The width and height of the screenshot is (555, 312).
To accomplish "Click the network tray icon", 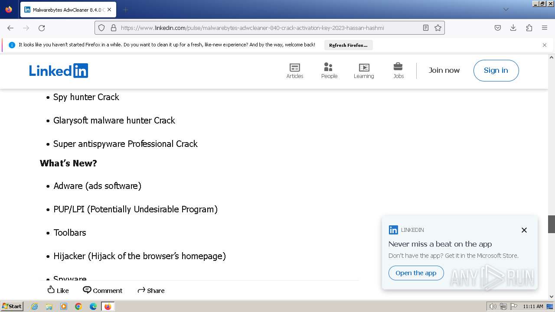I will click(x=503, y=306).
